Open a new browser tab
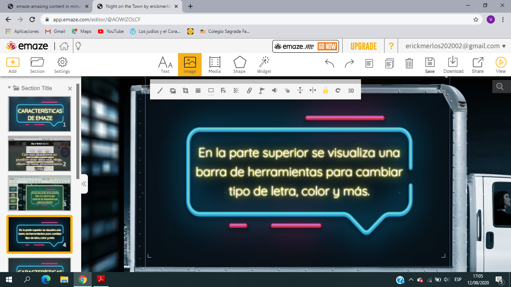Viewport: 511px width, 287px height. 190,6
